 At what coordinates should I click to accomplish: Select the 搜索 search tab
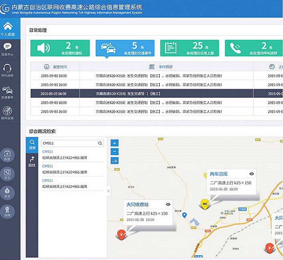tap(32, 144)
